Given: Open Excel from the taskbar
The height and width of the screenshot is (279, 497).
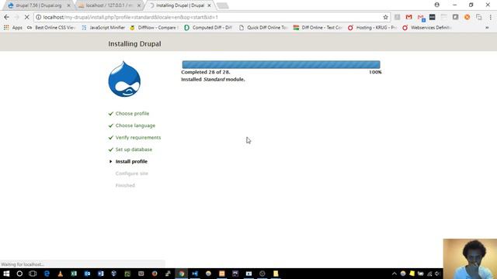Looking at the screenshot, I should (74, 274).
